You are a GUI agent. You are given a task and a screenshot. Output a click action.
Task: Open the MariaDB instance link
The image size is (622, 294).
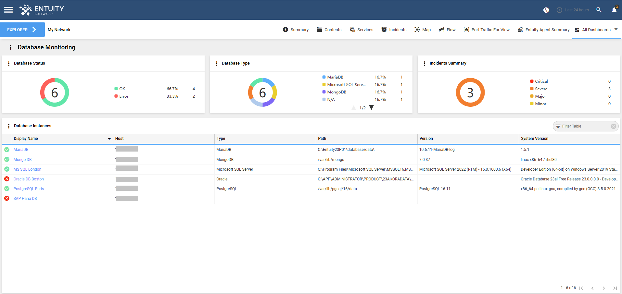(x=21, y=150)
